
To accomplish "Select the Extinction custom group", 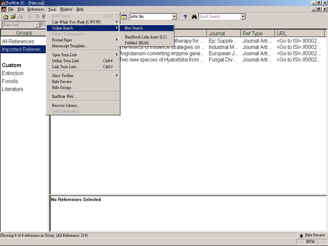I will point(13,73).
